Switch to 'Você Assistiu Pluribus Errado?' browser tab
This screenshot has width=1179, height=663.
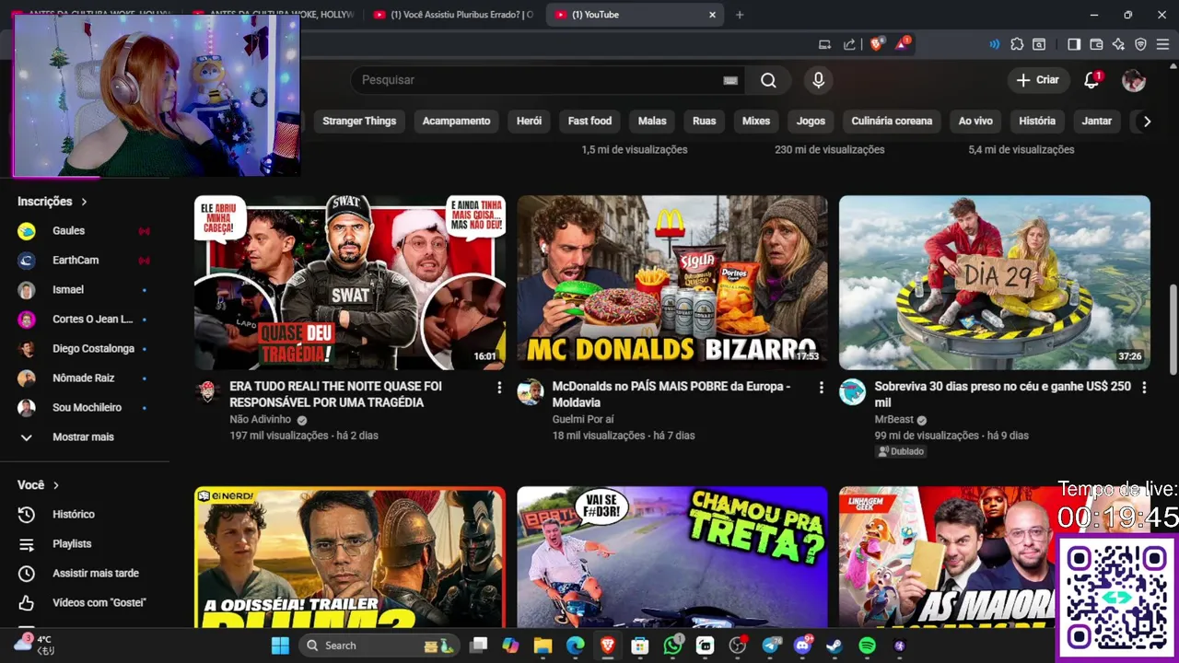point(451,15)
